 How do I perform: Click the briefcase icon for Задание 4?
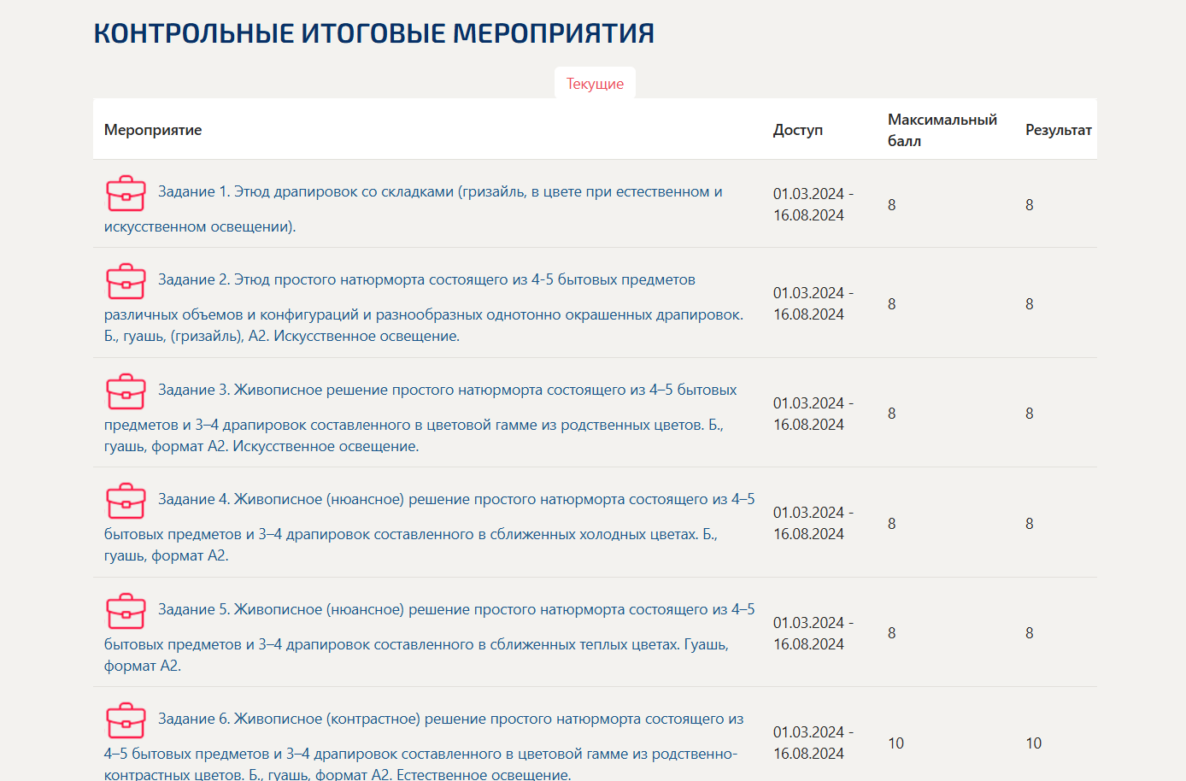click(x=126, y=501)
